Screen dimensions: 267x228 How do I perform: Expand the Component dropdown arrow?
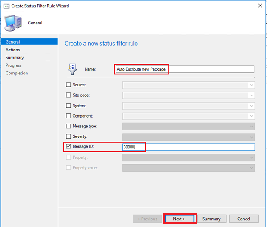[x=251, y=116]
